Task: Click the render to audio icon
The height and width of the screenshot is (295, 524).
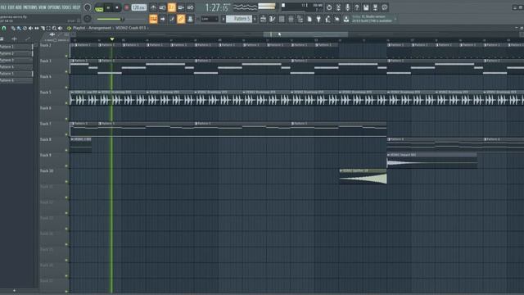Action: [x=375, y=7]
